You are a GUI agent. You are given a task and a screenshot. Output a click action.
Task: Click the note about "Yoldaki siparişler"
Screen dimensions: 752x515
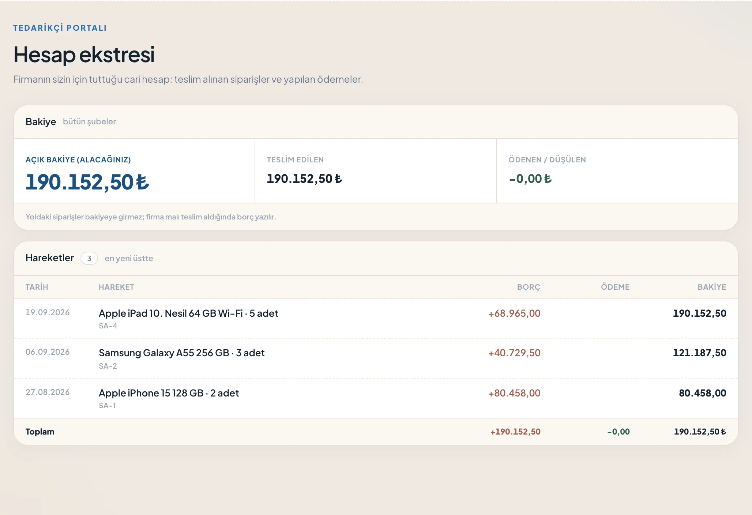point(151,217)
